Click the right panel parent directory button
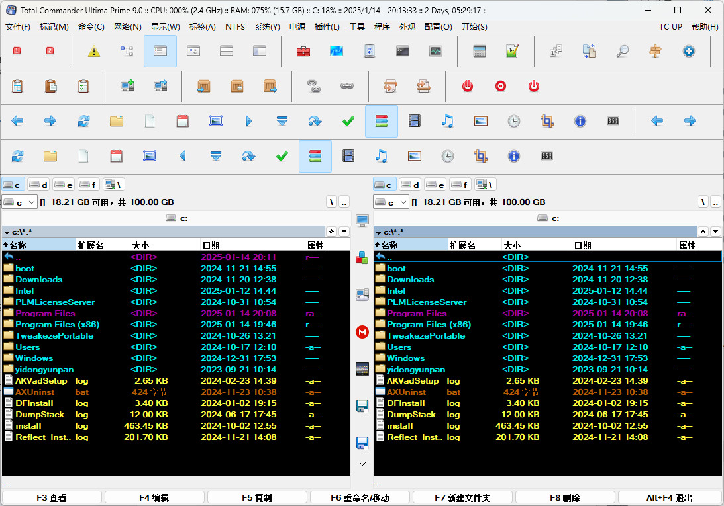 (x=715, y=202)
